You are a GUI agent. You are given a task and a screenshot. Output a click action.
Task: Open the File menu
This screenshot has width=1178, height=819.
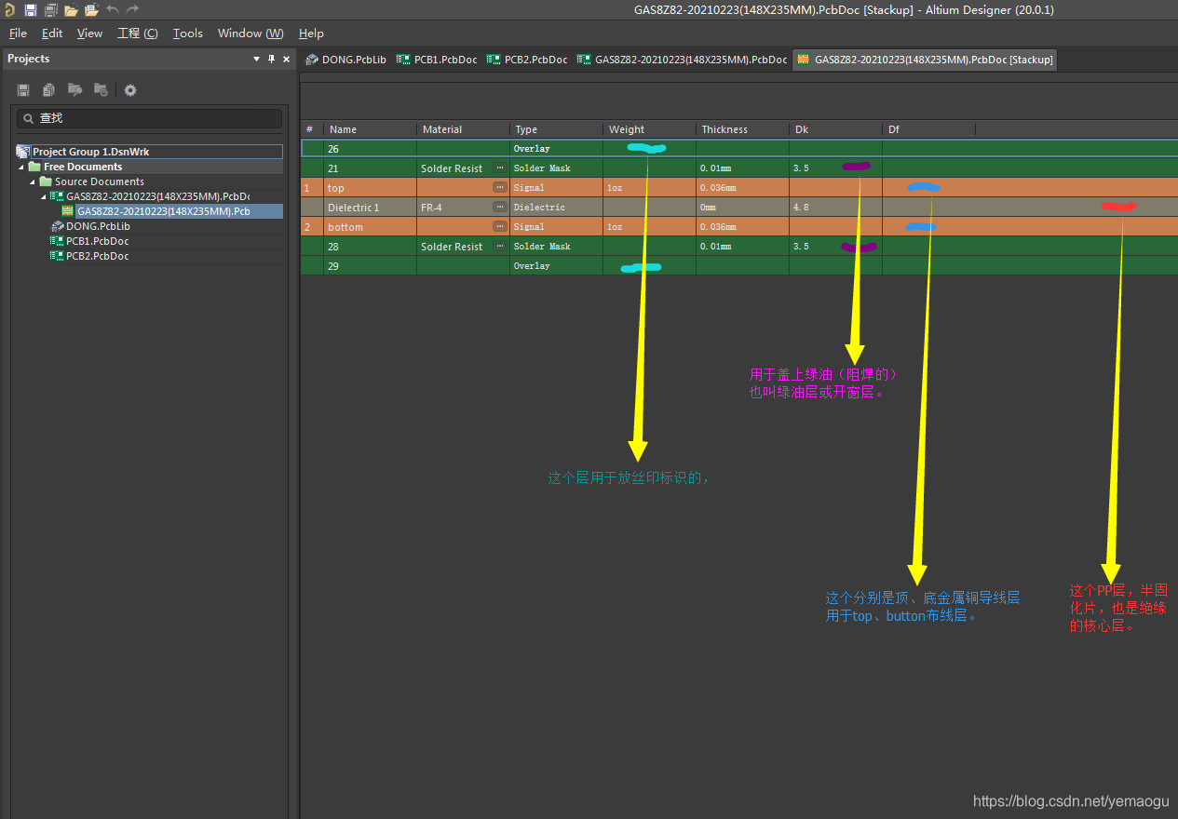click(18, 34)
